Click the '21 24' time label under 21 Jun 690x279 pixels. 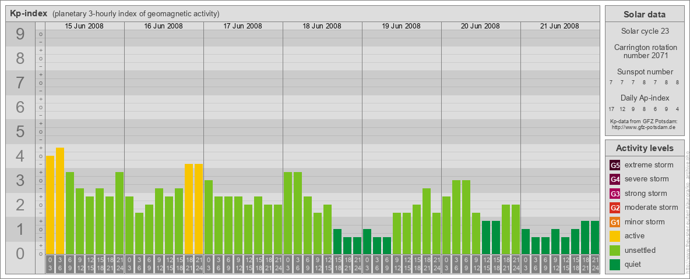click(x=595, y=264)
